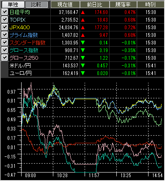Click the 現在値 column header

(x=65, y=5)
